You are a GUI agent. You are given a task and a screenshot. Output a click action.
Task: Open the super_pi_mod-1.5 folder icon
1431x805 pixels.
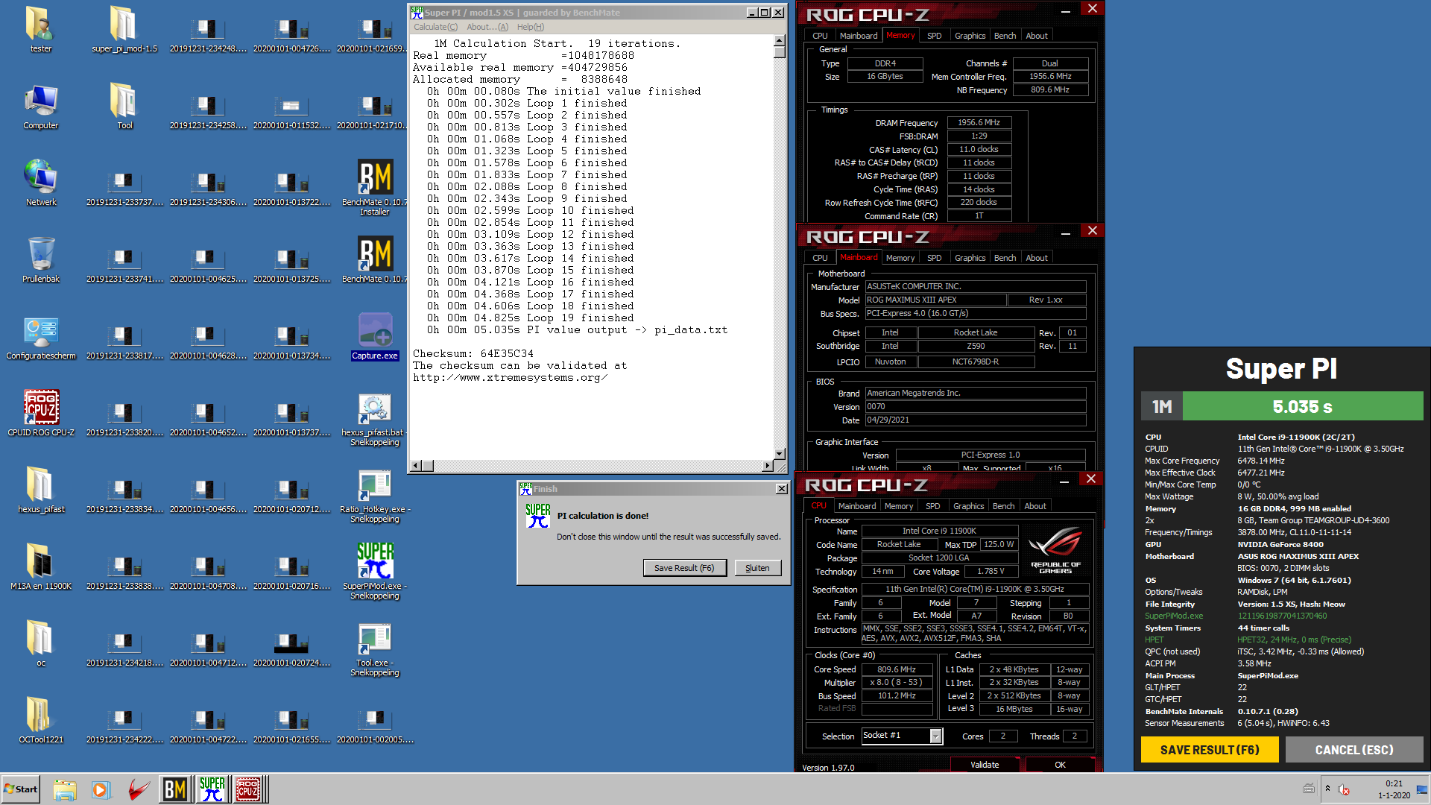click(x=124, y=30)
